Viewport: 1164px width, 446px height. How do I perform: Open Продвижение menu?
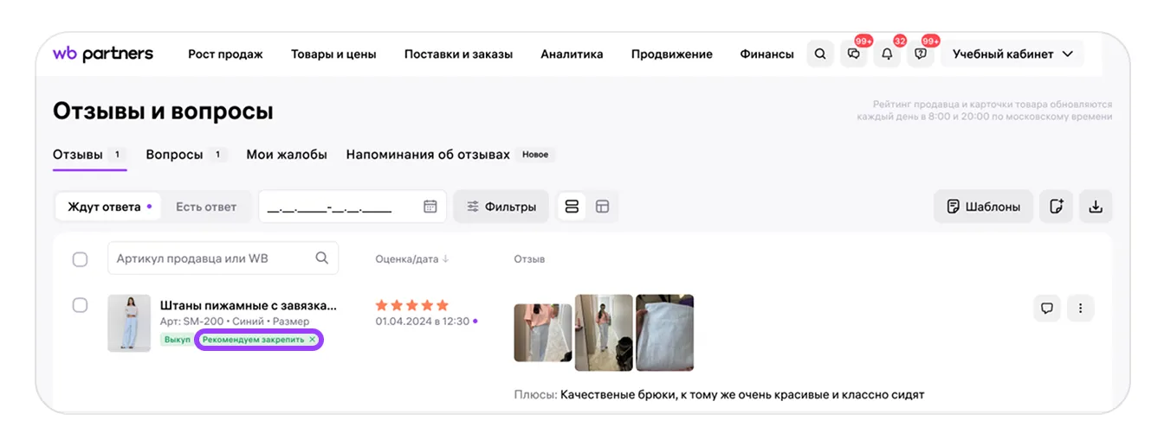pos(671,54)
